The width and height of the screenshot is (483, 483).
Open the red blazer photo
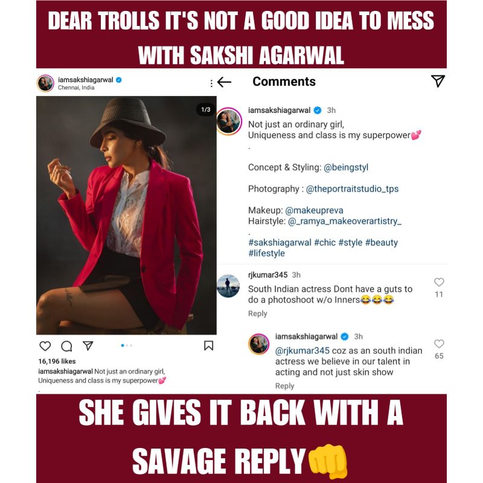pyautogui.click(x=126, y=216)
